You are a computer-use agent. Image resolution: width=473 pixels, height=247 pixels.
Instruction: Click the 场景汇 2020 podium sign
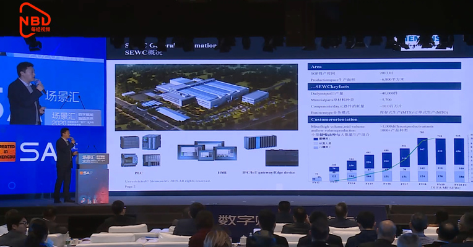tap(92, 159)
